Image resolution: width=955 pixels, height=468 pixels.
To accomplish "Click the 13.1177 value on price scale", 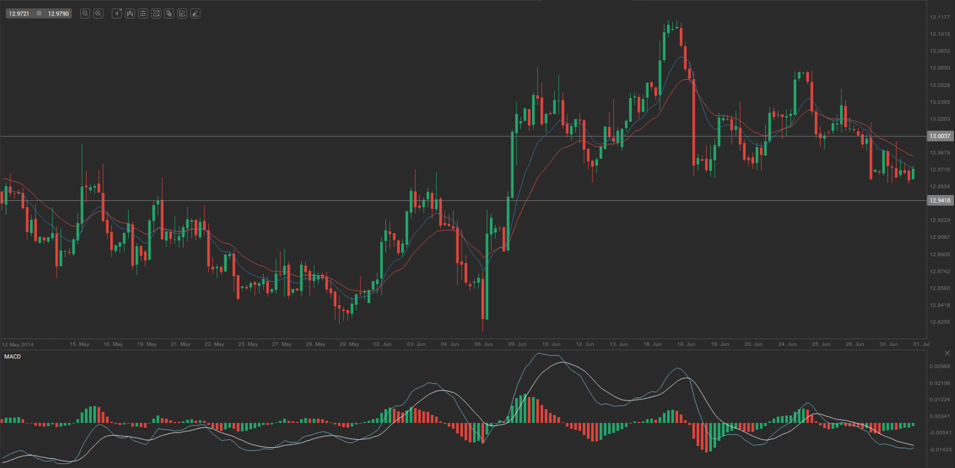I will [939, 17].
